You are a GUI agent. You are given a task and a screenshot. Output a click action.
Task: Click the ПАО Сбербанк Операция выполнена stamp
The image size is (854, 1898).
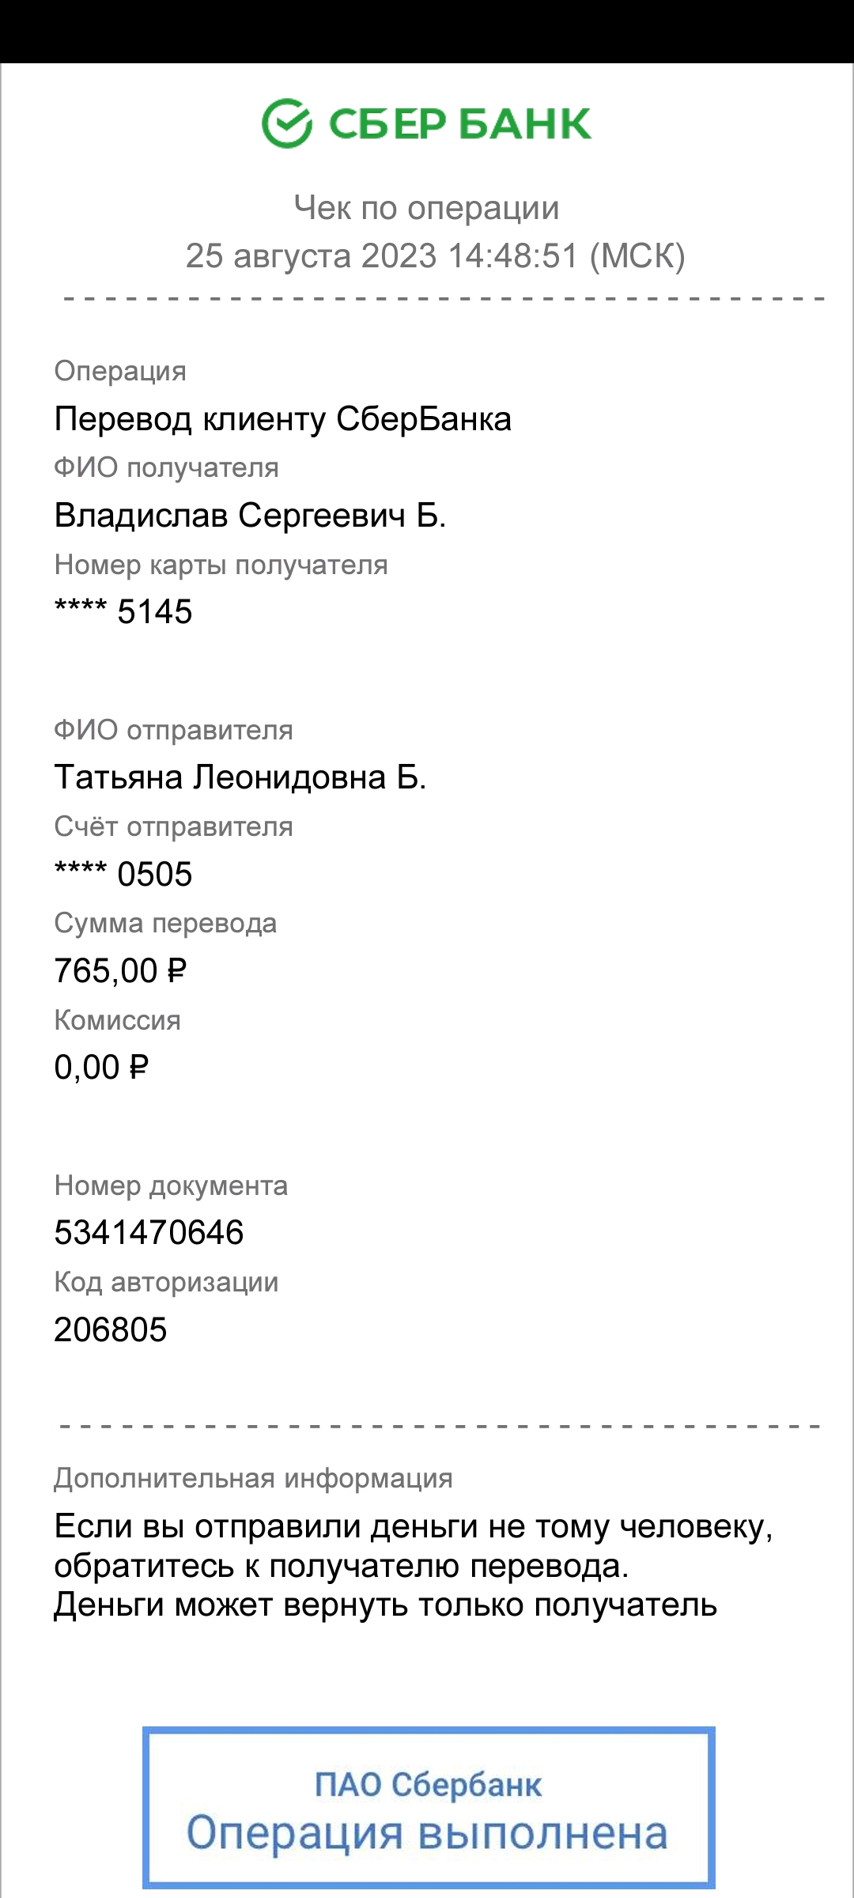point(429,1807)
